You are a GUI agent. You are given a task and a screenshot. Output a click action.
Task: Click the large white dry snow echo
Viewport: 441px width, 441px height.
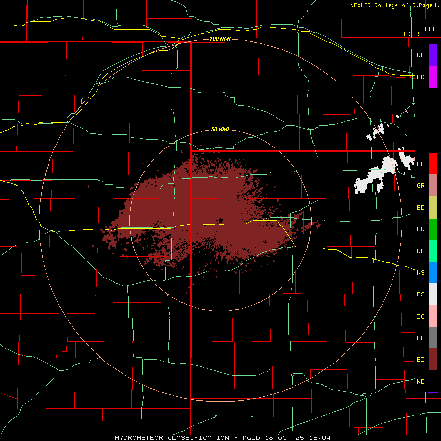(376, 175)
